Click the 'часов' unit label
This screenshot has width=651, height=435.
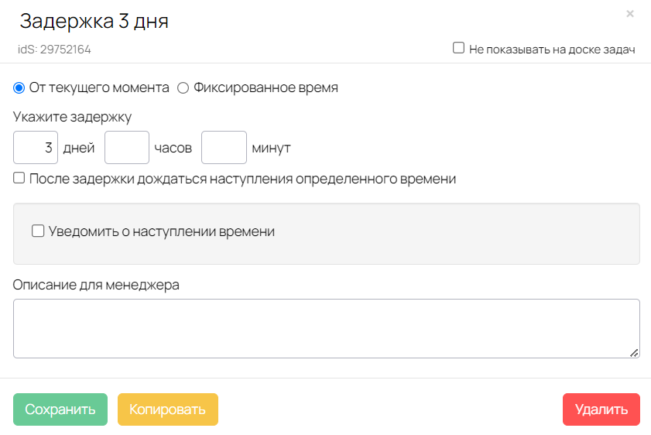coord(173,148)
